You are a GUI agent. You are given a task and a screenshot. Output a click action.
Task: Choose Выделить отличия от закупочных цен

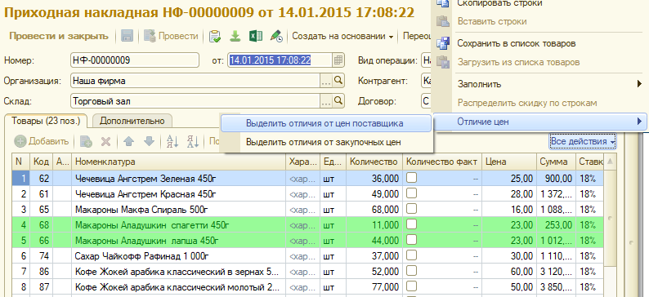(x=323, y=142)
